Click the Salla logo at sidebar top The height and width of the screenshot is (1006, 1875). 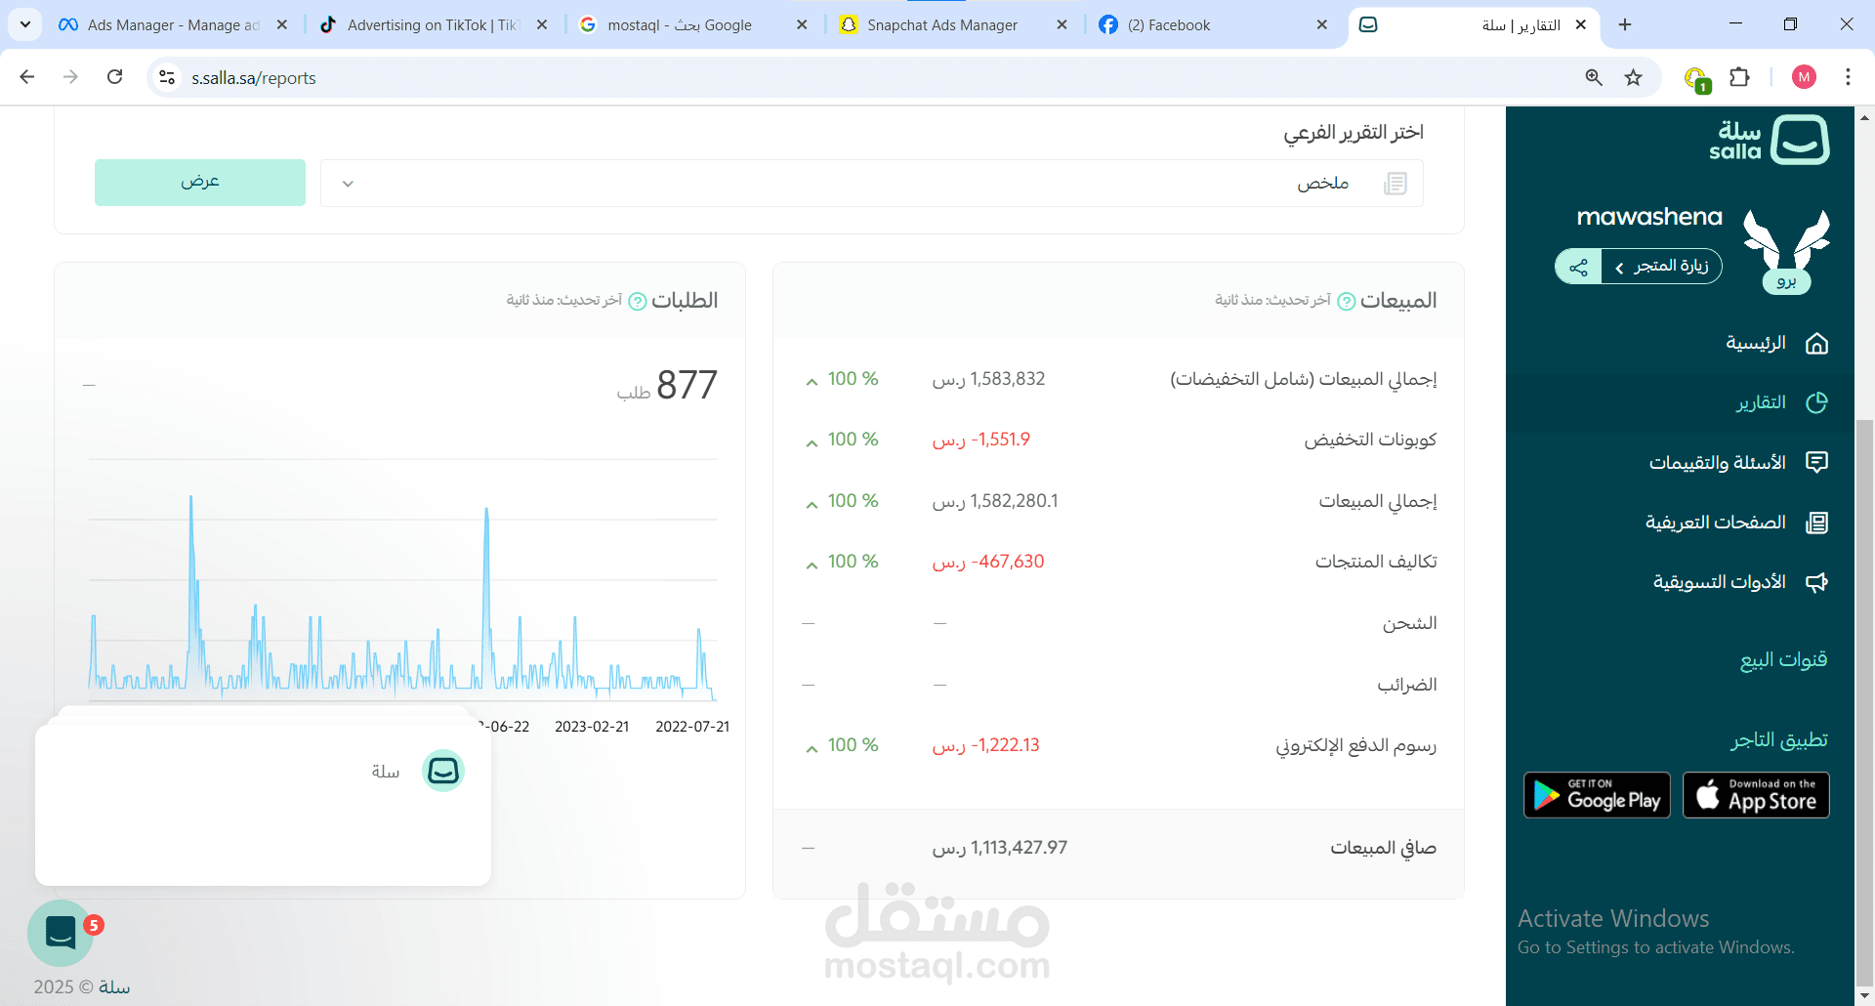point(1802,140)
